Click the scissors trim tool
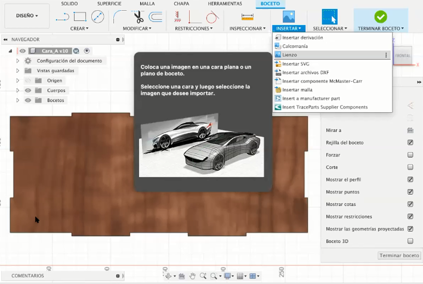Image resolution: width=423 pixels, height=284 pixels. pyautogui.click(x=139, y=17)
